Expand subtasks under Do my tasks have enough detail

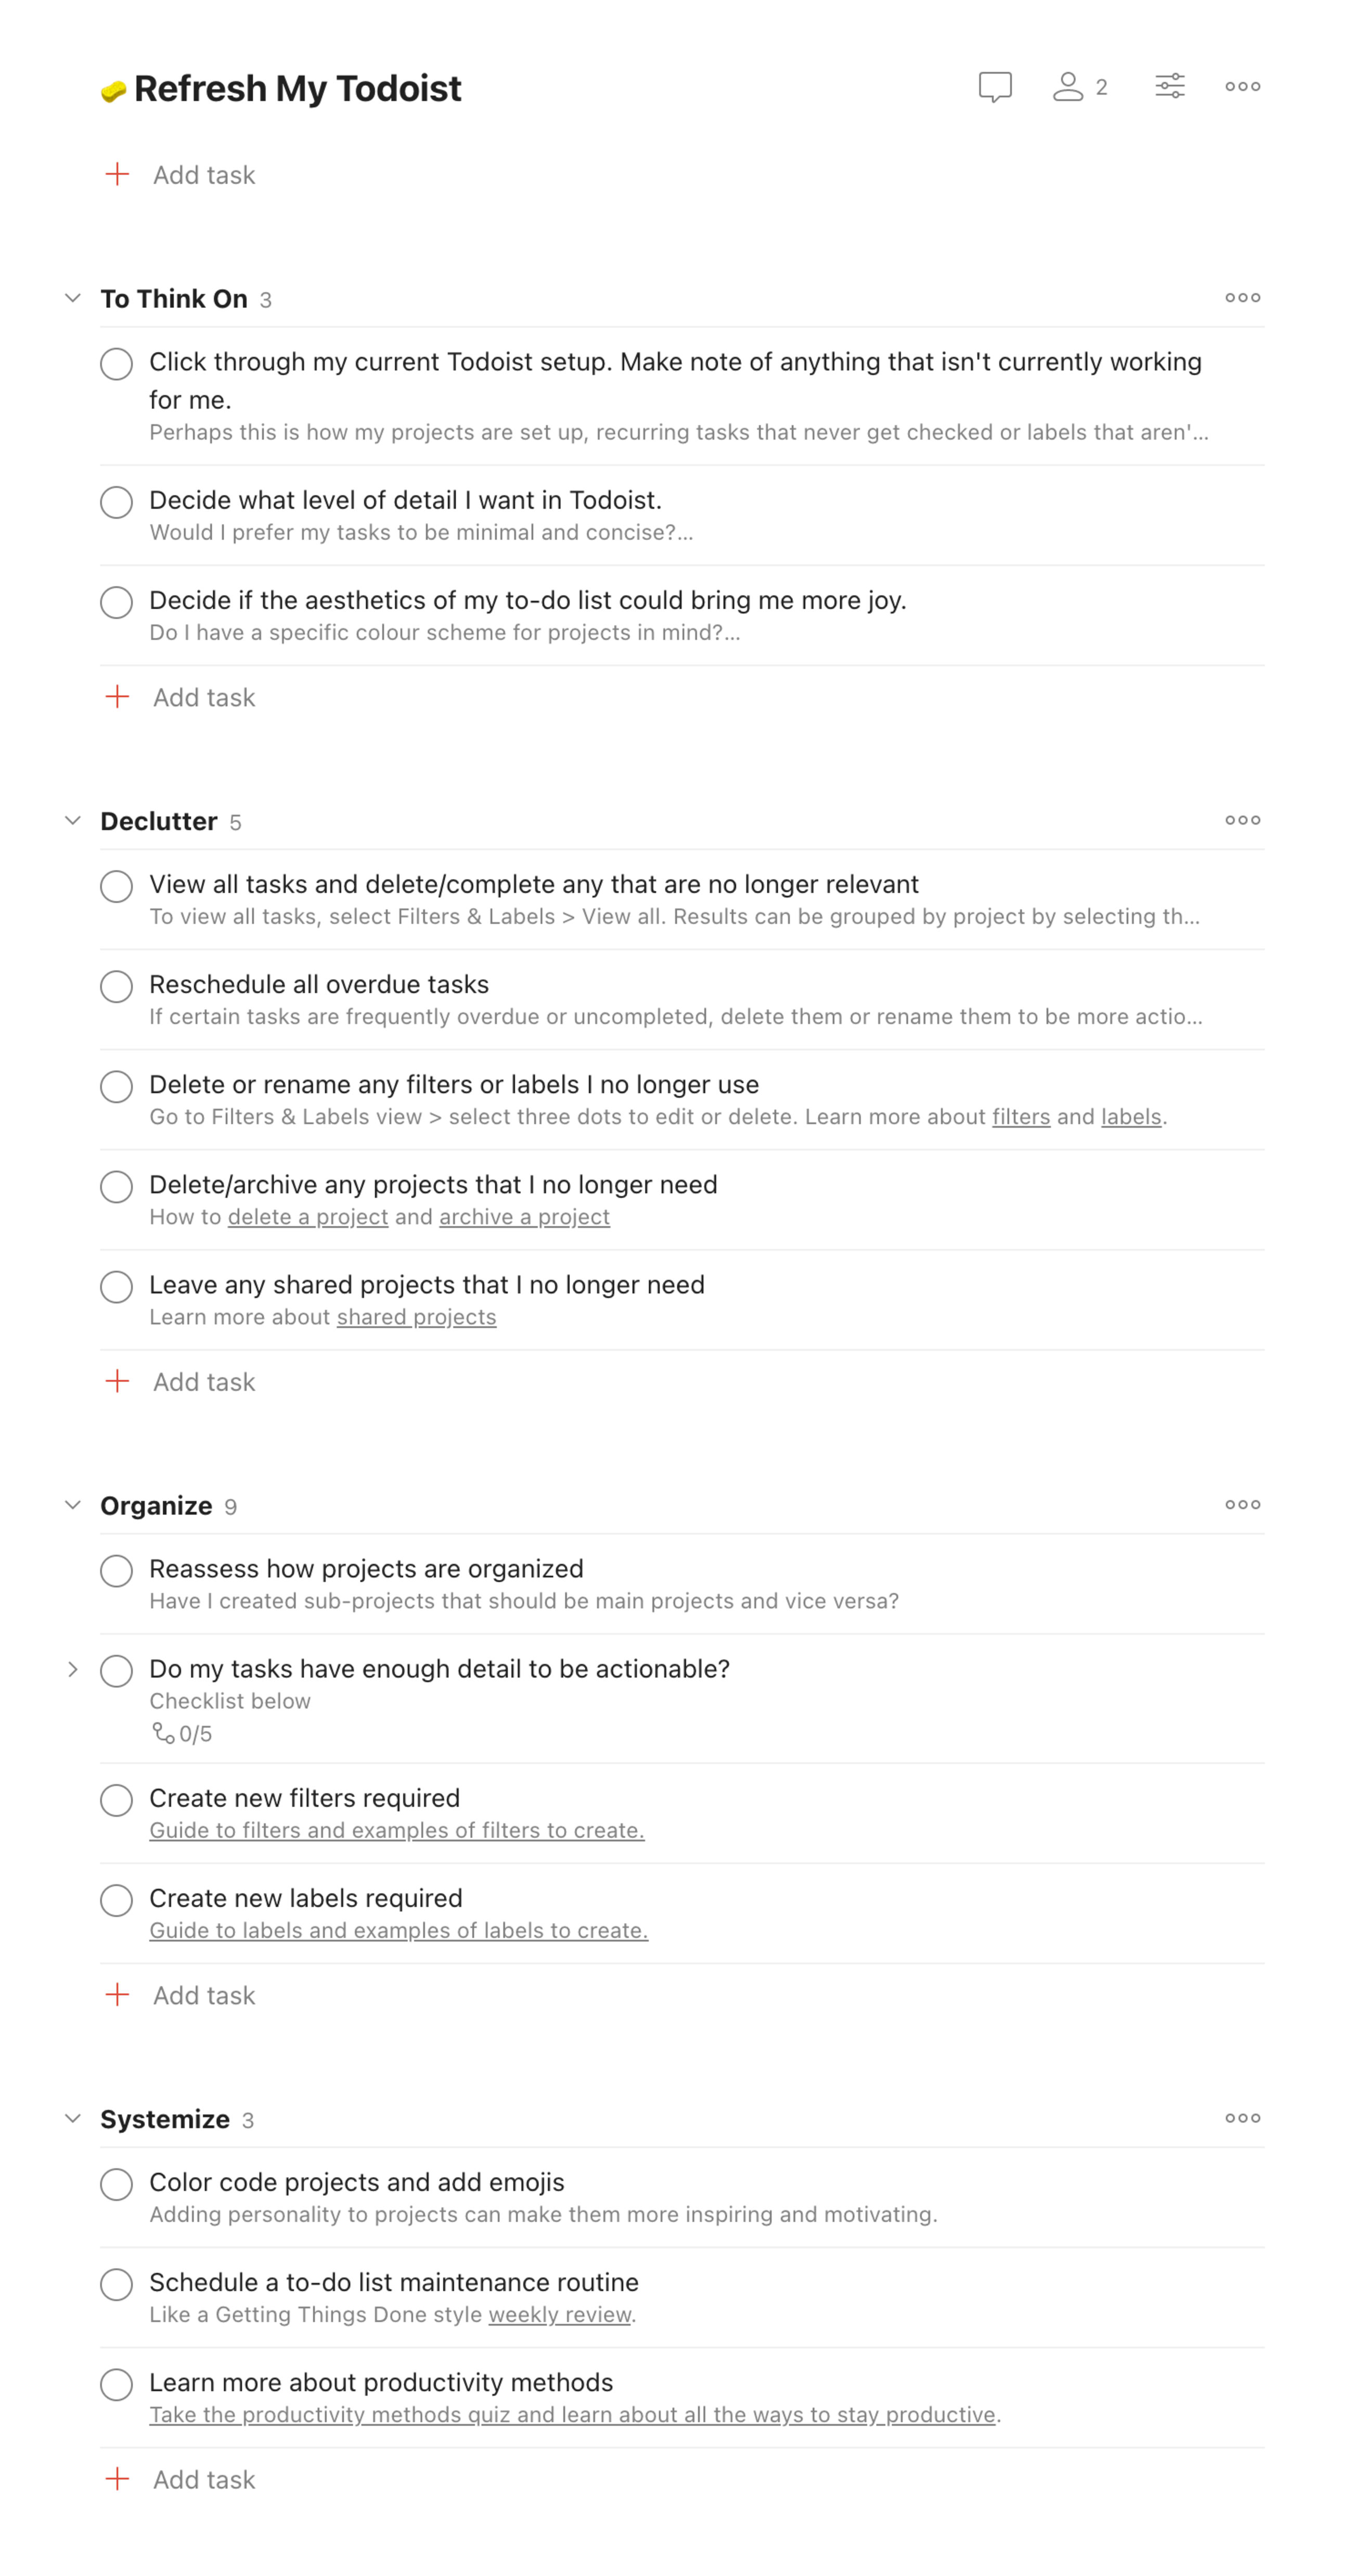click(73, 1670)
